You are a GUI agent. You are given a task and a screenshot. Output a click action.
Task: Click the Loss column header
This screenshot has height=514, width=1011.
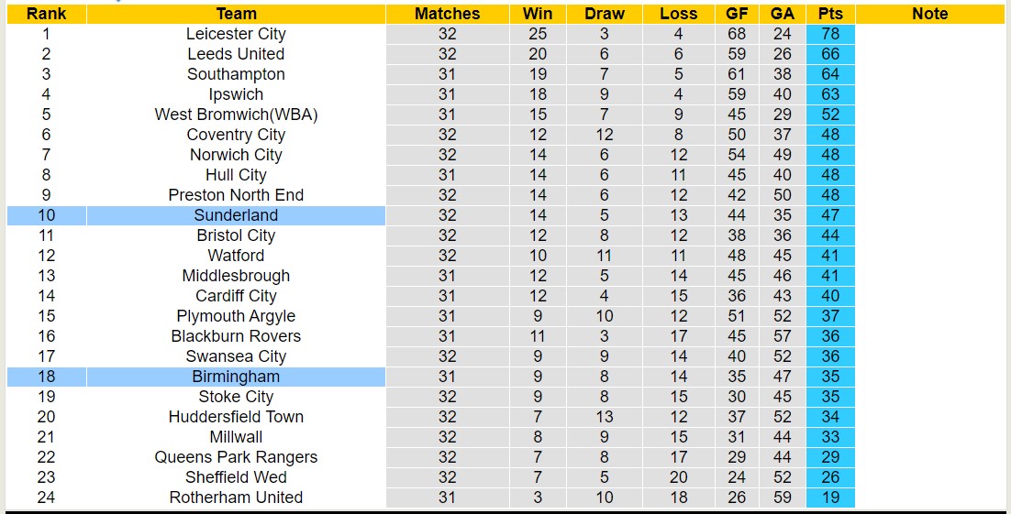678,14
